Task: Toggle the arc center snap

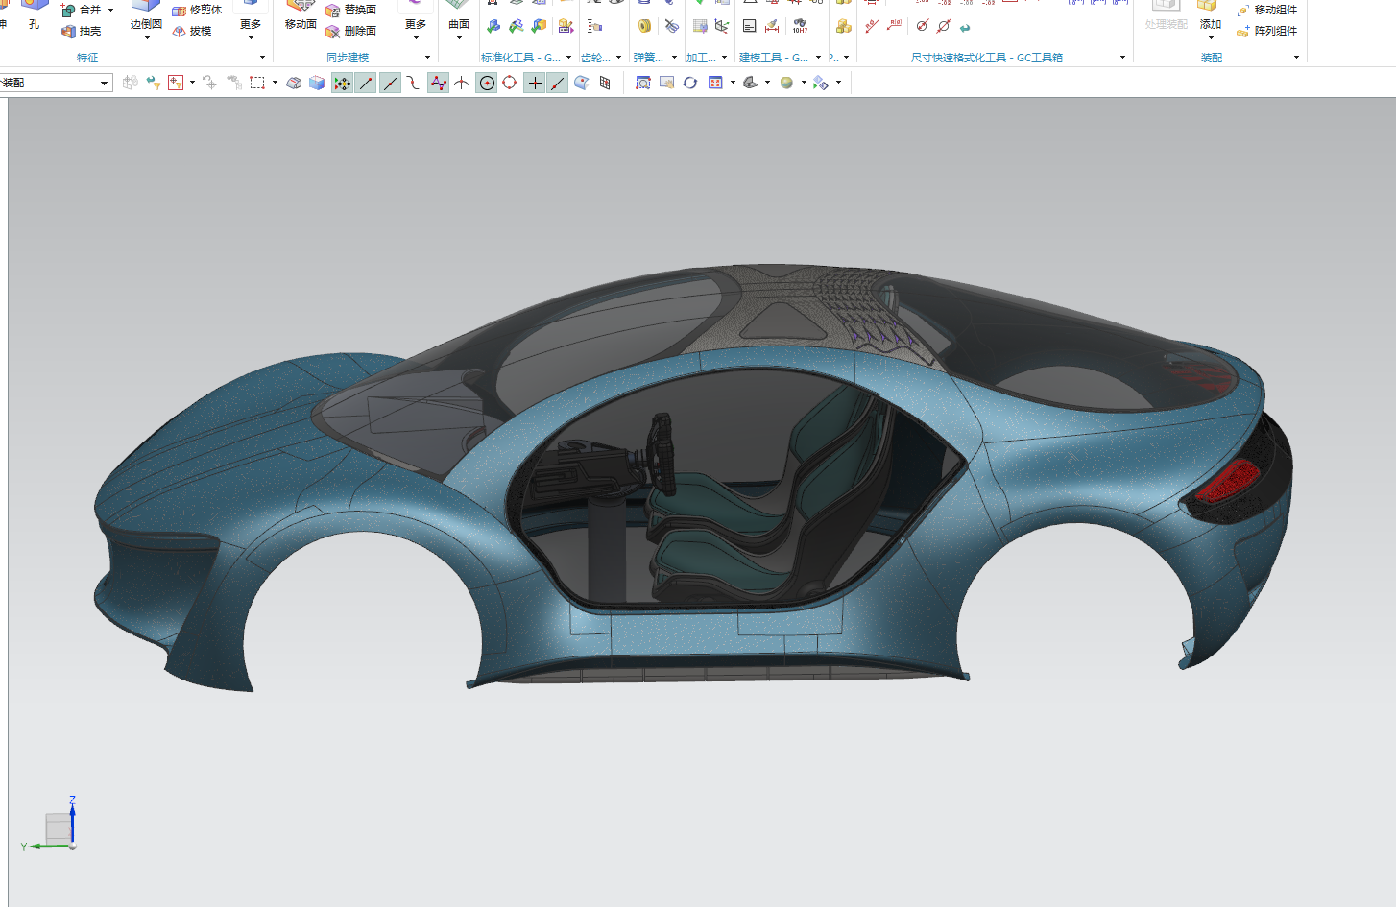Action: point(487,83)
